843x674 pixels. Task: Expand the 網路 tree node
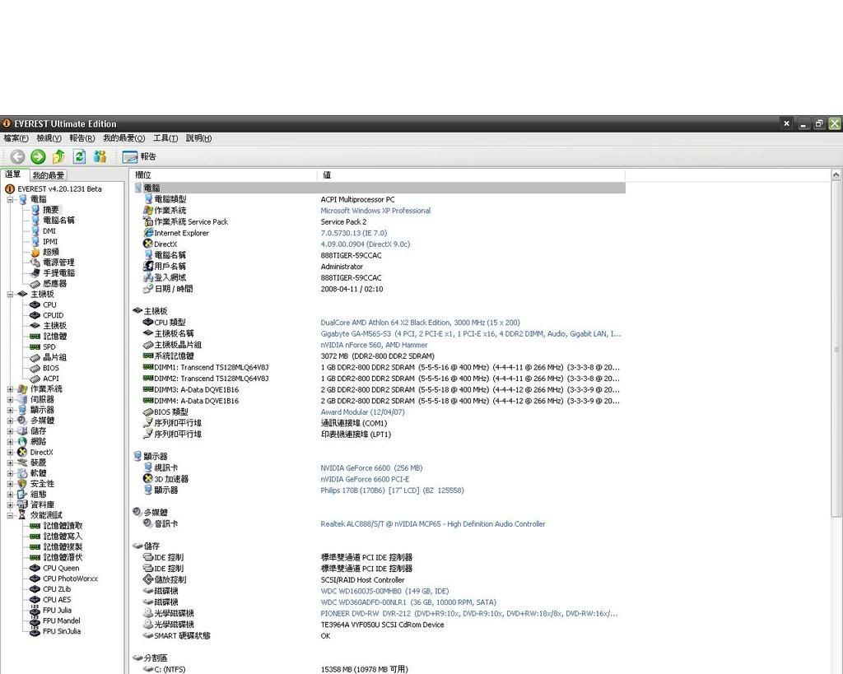tap(10, 442)
